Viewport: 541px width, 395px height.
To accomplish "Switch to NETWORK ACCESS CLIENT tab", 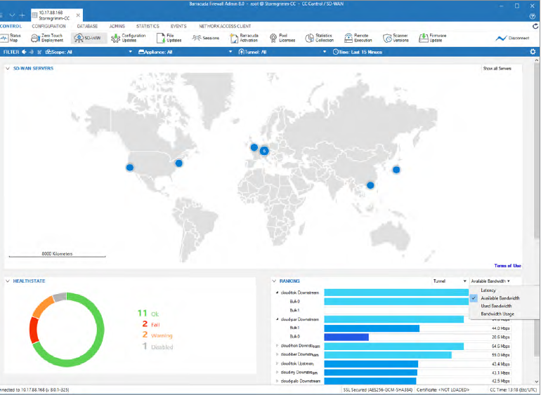I will click(x=225, y=26).
